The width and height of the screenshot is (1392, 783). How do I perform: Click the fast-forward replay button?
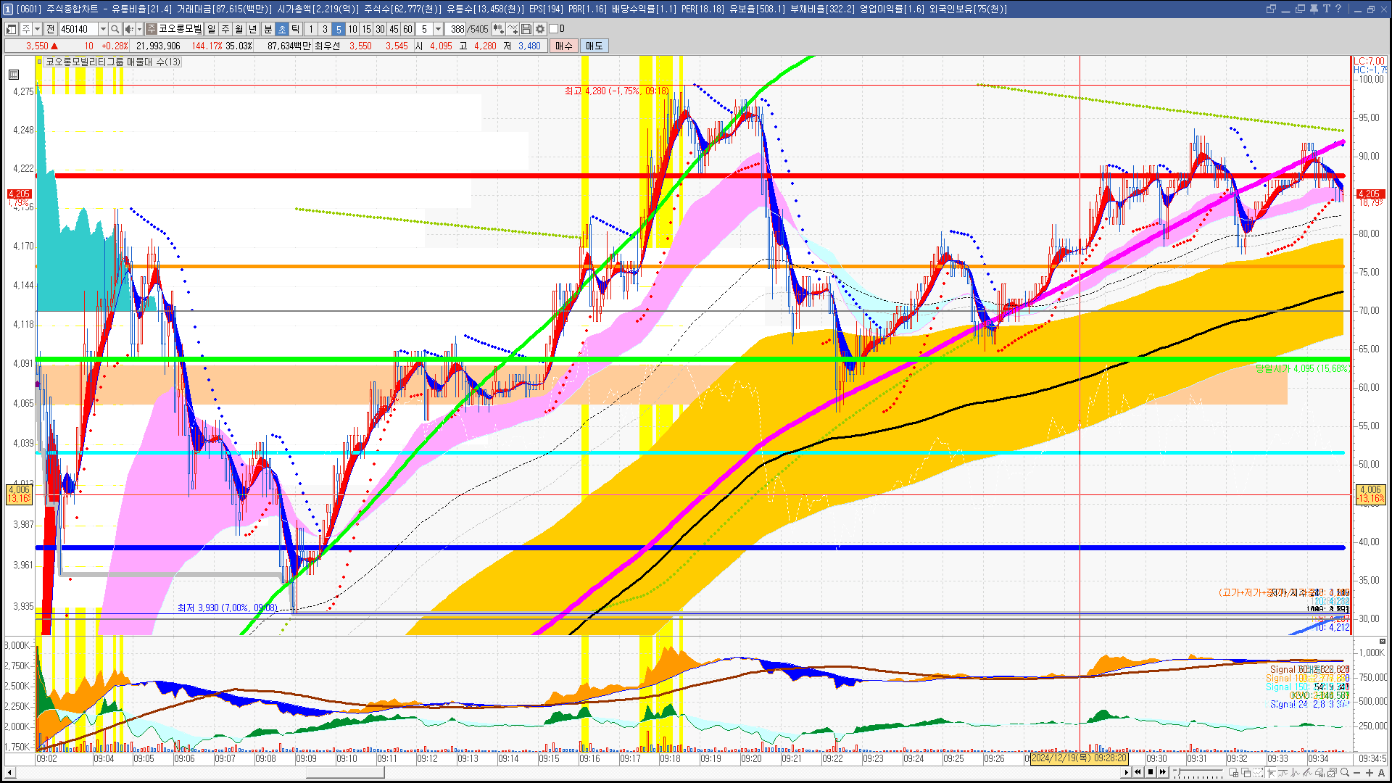[x=1163, y=772]
